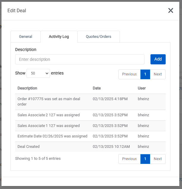Sort by the Description column header
This screenshot has height=189, width=182.
[x=27, y=88]
